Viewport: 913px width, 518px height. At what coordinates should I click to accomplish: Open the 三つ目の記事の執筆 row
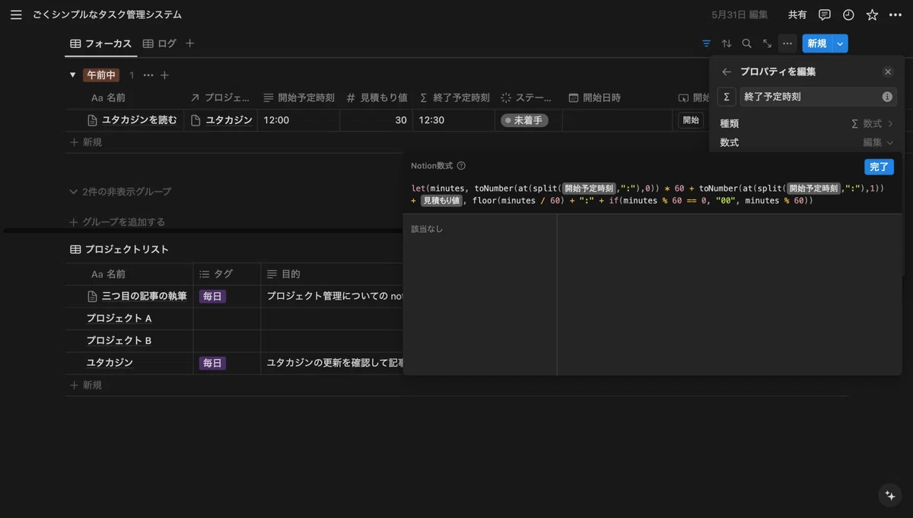(x=144, y=296)
